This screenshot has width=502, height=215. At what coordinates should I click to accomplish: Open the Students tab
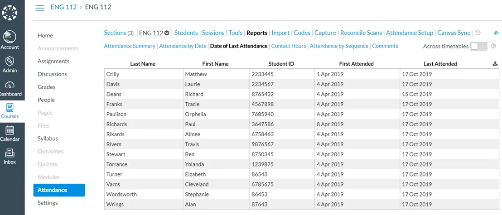186,33
